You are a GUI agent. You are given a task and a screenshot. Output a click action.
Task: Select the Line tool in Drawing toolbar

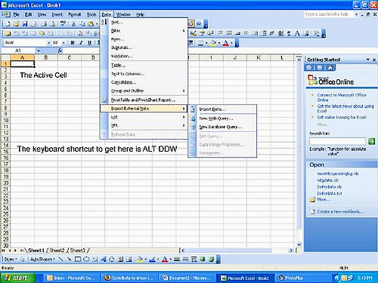[60, 259]
